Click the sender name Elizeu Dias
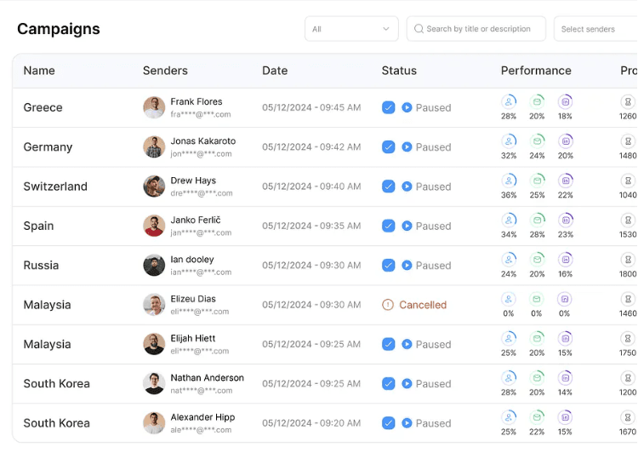Image resolution: width=644 pixels, height=453 pixels. coord(193,299)
